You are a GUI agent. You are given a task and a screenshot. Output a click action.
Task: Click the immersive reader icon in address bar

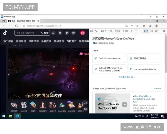tap(127, 26)
